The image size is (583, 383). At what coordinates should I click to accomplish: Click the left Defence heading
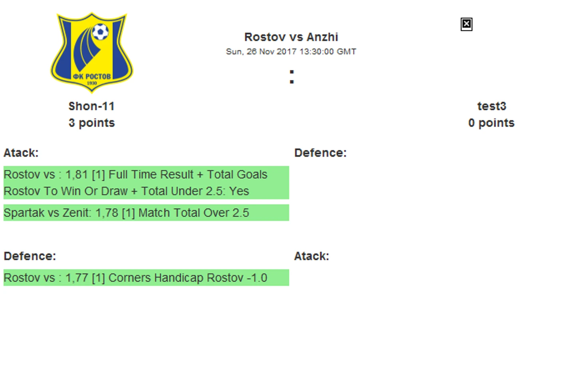[x=30, y=256]
